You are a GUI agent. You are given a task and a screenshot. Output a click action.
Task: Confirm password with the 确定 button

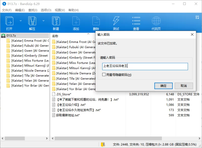(163, 86)
